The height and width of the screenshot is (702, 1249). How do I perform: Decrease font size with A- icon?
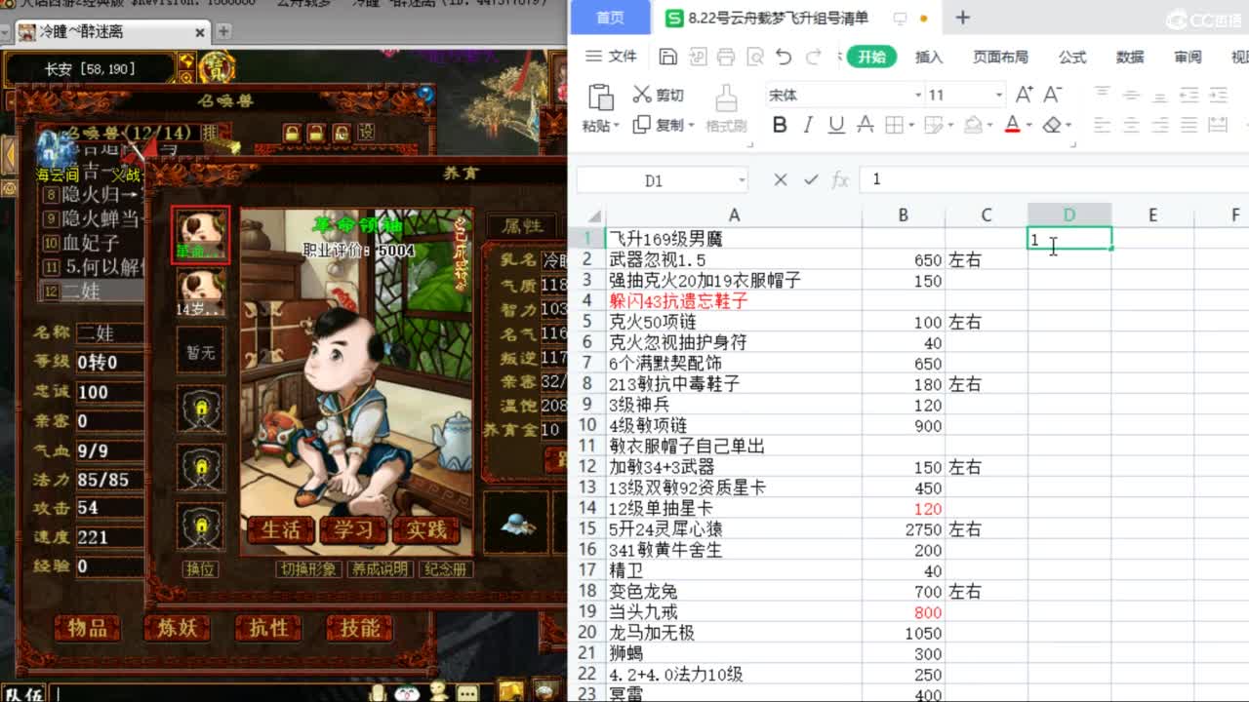tap(1053, 95)
